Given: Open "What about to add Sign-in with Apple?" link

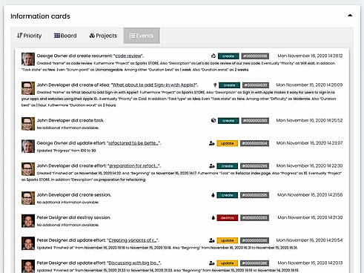Looking at the screenshot, I should pyautogui.click(x=154, y=85).
